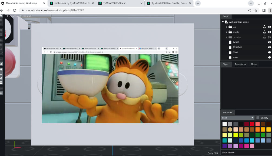Viewport: 272px width, 156px height.
Task: Open the Solid material type dropdown
Action: pos(238,118)
